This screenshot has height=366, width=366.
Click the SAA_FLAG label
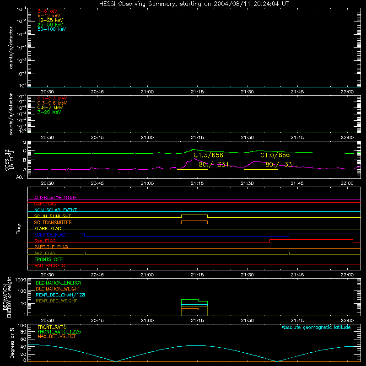click(x=45, y=241)
